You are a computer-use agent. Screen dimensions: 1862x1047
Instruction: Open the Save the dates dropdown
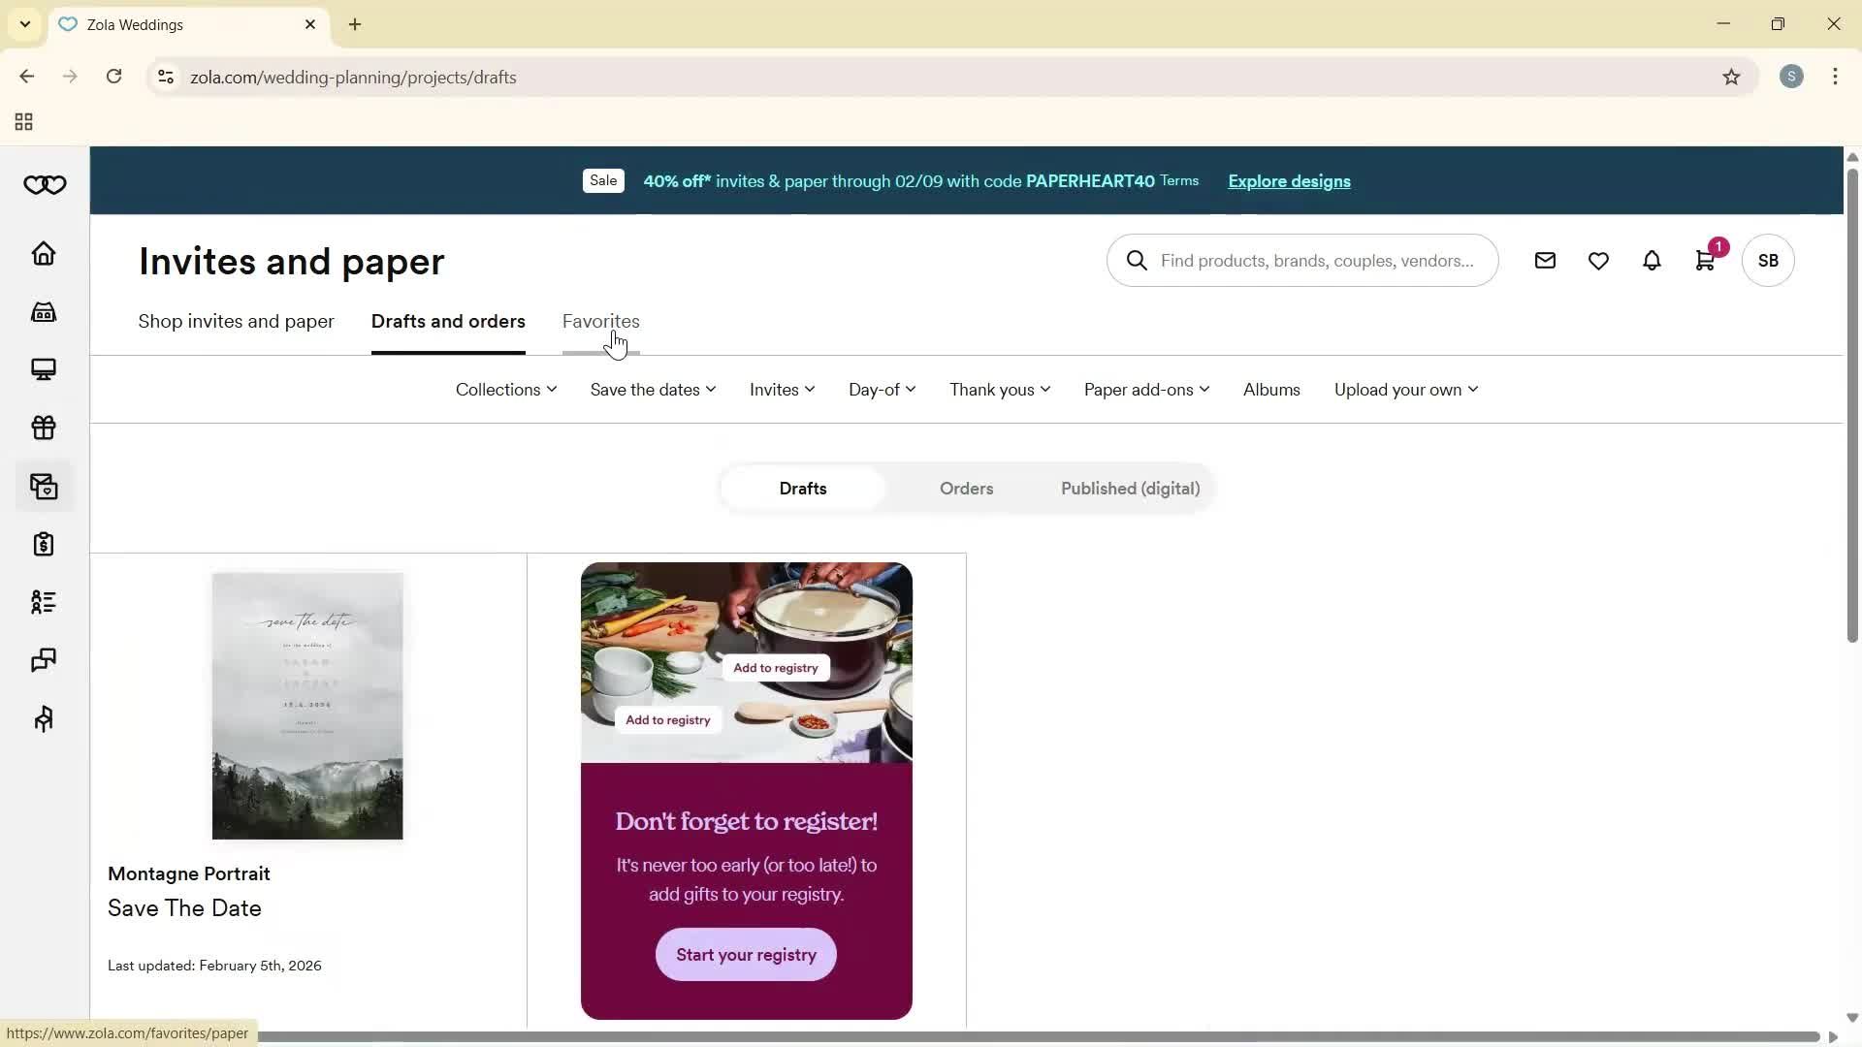click(x=652, y=389)
